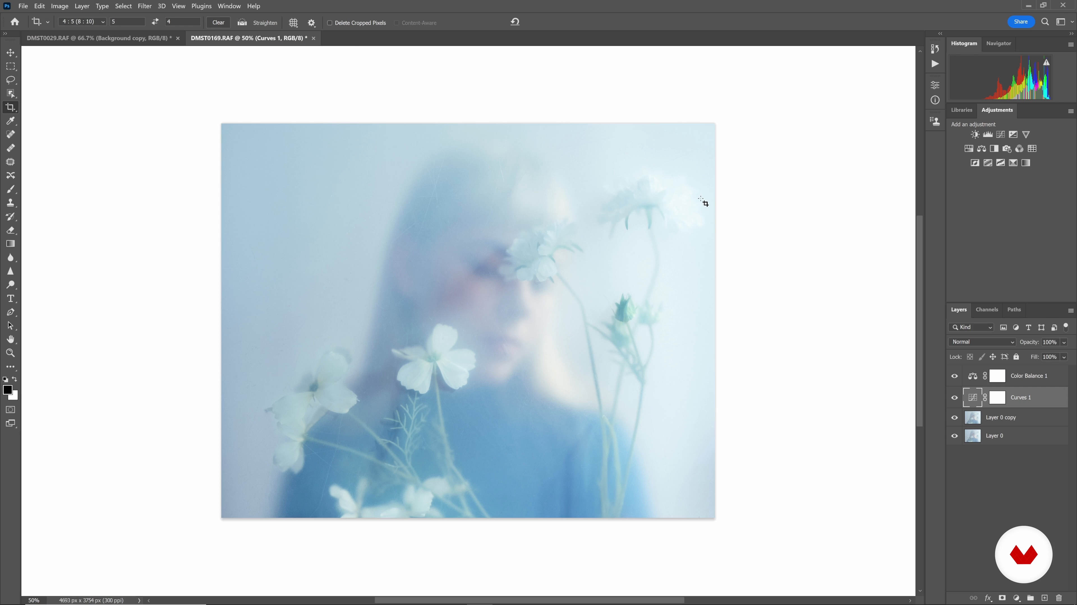Click the delete layer trash icon

(1058, 598)
